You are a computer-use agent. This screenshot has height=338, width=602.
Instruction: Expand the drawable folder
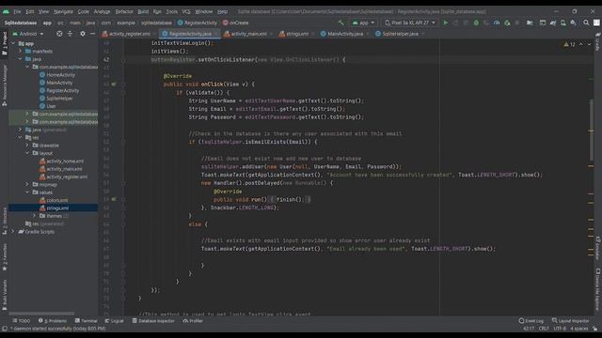27,146
